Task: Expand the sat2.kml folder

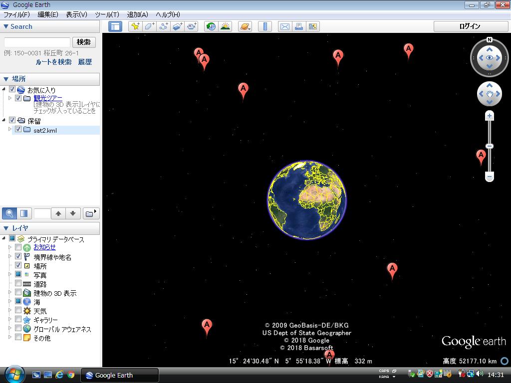Action: pyautogui.click(x=10, y=130)
